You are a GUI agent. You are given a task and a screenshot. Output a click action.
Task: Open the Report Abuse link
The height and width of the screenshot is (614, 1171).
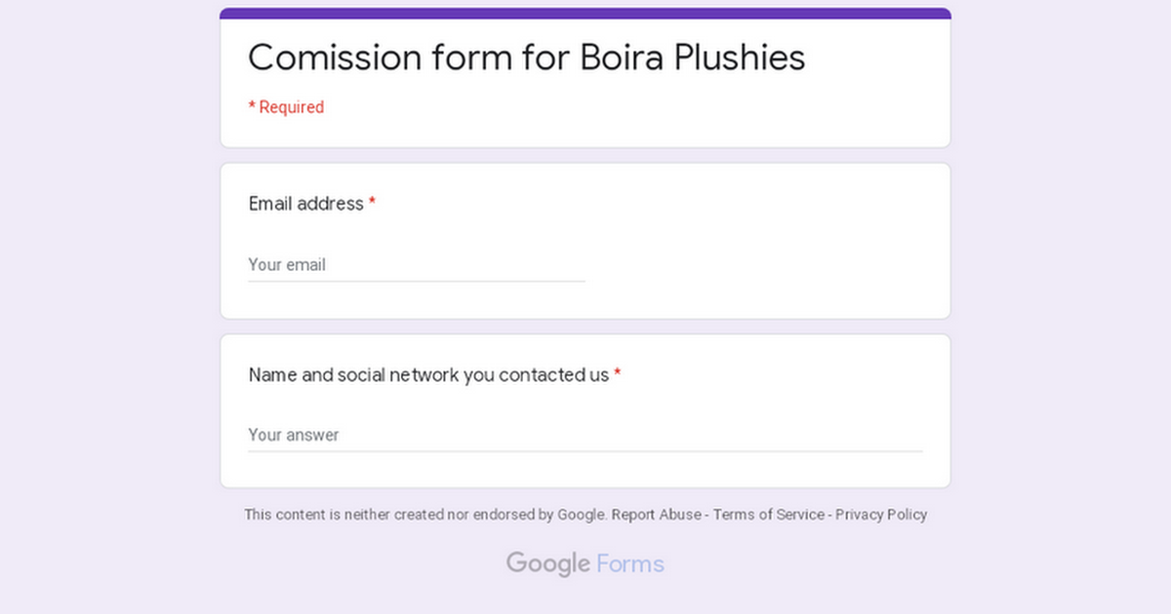(656, 515)
